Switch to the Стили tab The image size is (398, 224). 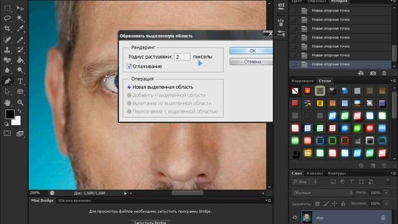point(325,81)
